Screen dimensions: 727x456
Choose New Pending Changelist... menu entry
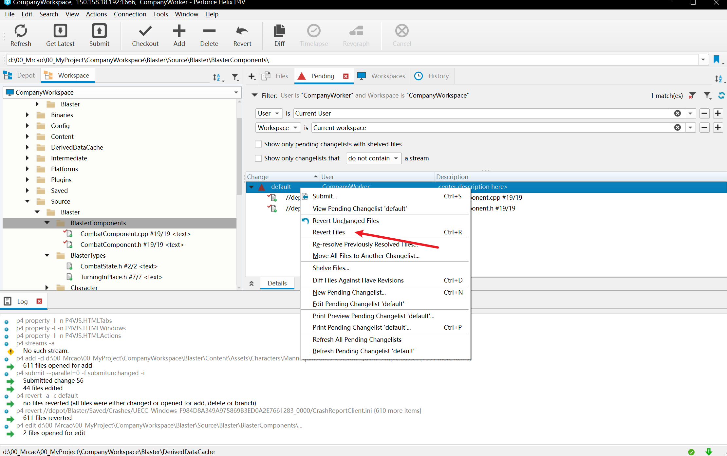pyautogui.click(x=385, y=293)
